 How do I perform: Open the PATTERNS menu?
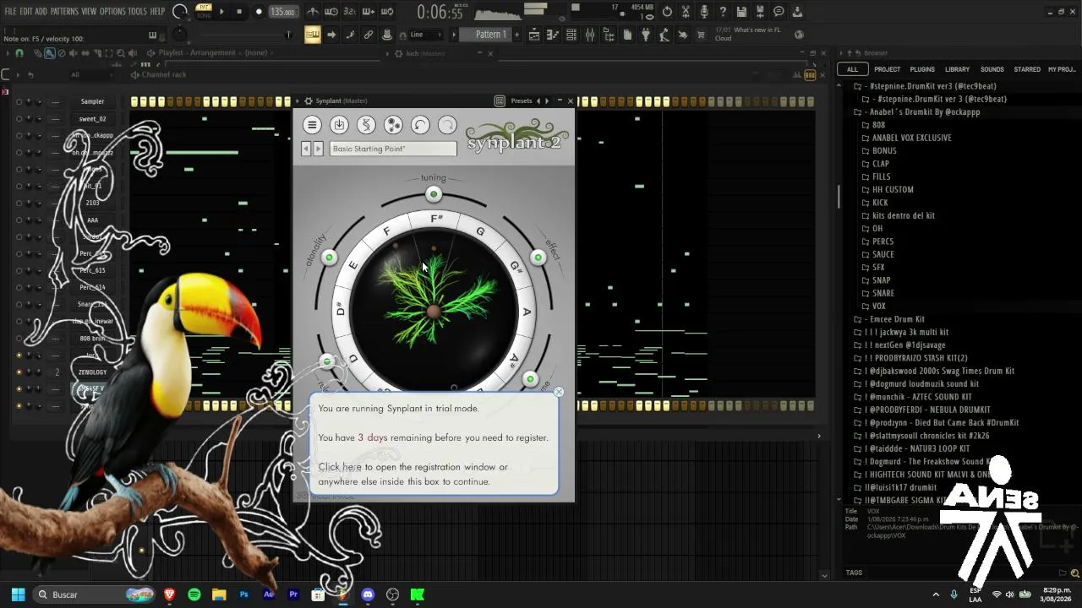point(64,12)
